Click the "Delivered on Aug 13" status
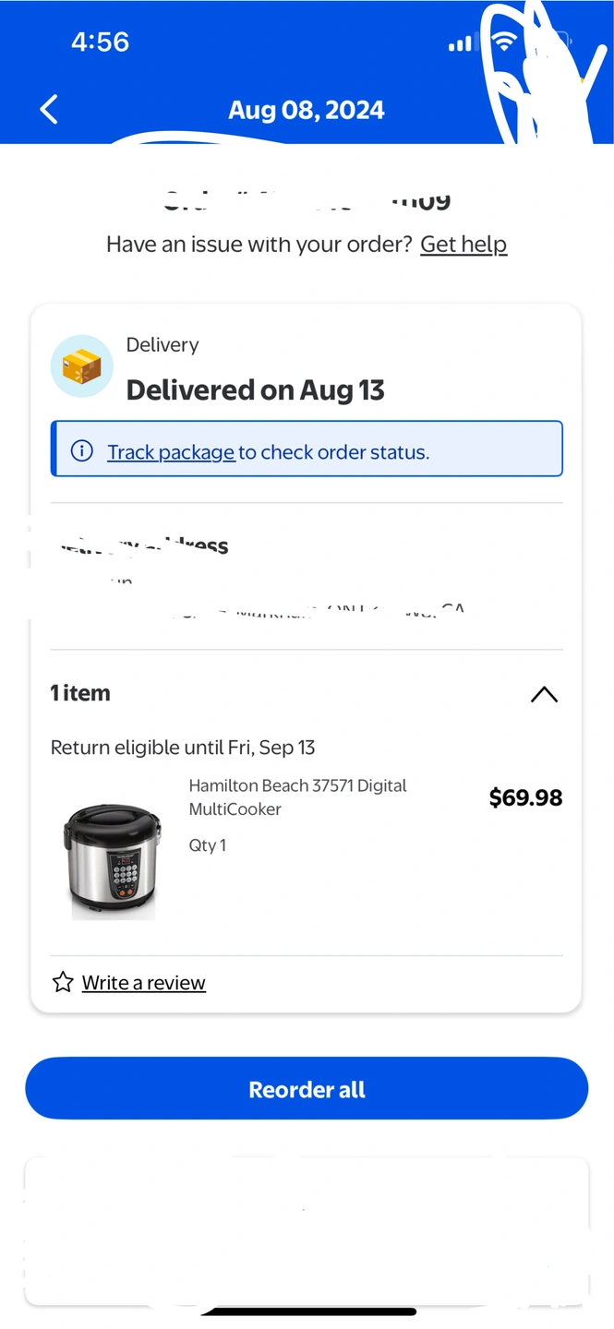 point(255,390)
